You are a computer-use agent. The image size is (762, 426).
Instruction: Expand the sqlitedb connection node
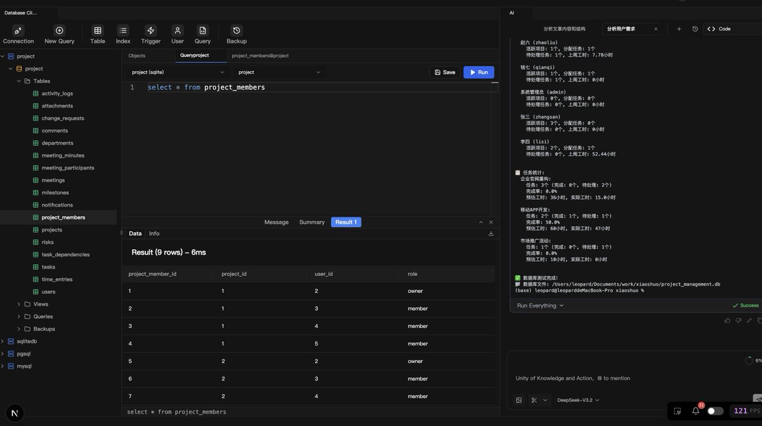point(3,341)
